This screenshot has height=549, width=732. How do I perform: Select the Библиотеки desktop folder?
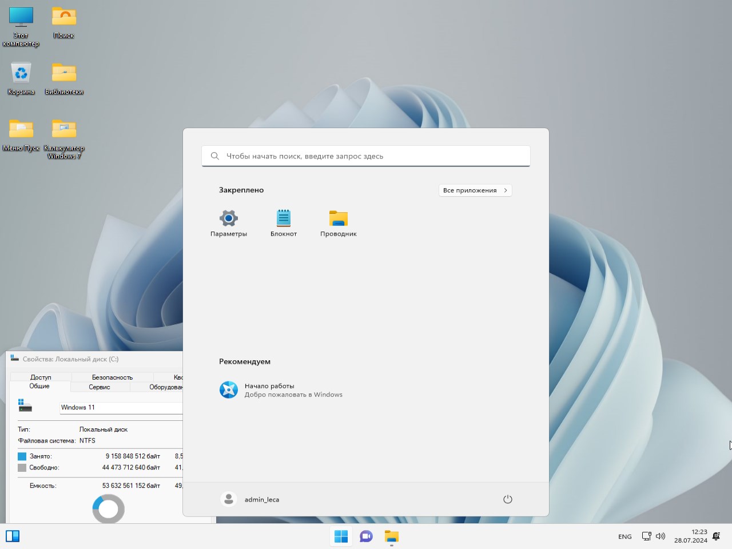[64, 79]
